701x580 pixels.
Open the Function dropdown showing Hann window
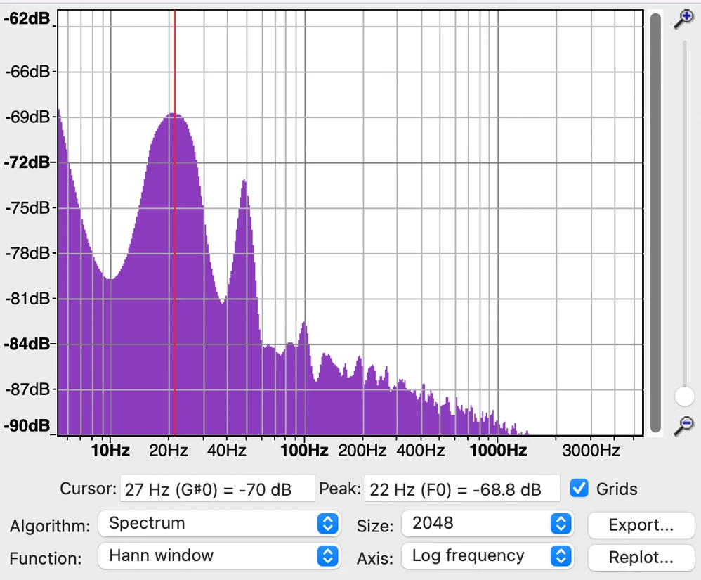click(x=219, y=556)
